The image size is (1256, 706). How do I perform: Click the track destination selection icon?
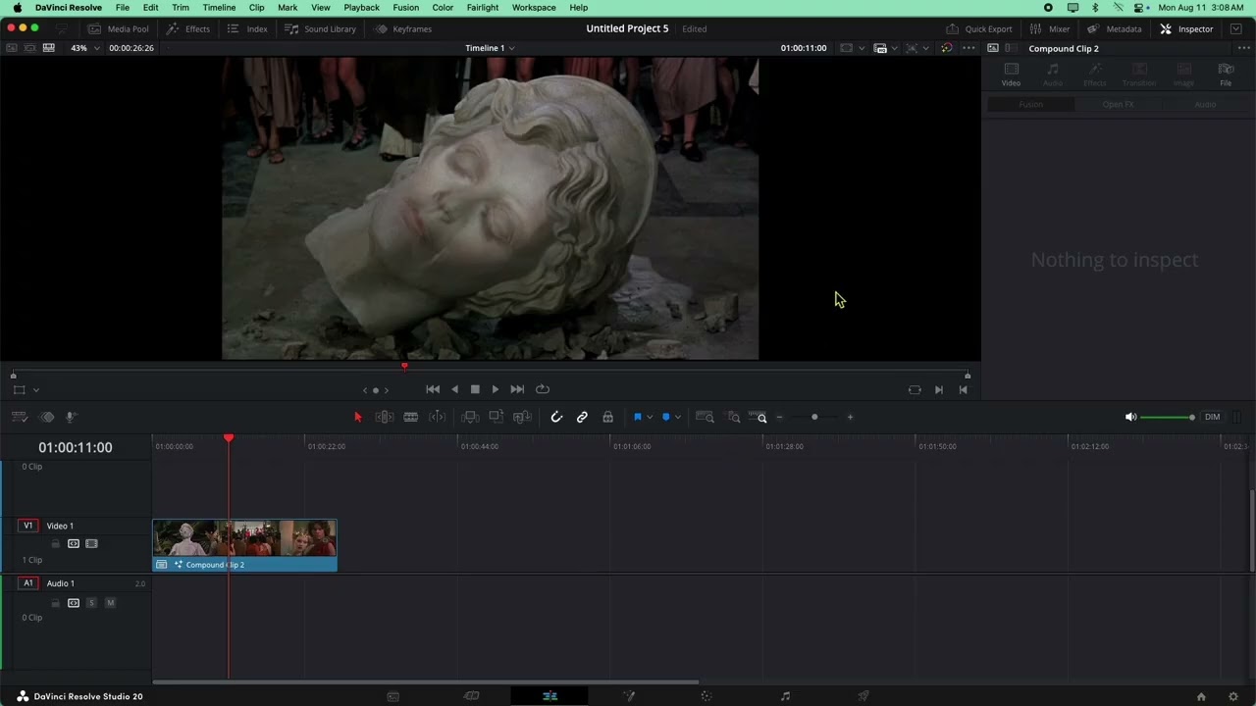coord(46,418)
